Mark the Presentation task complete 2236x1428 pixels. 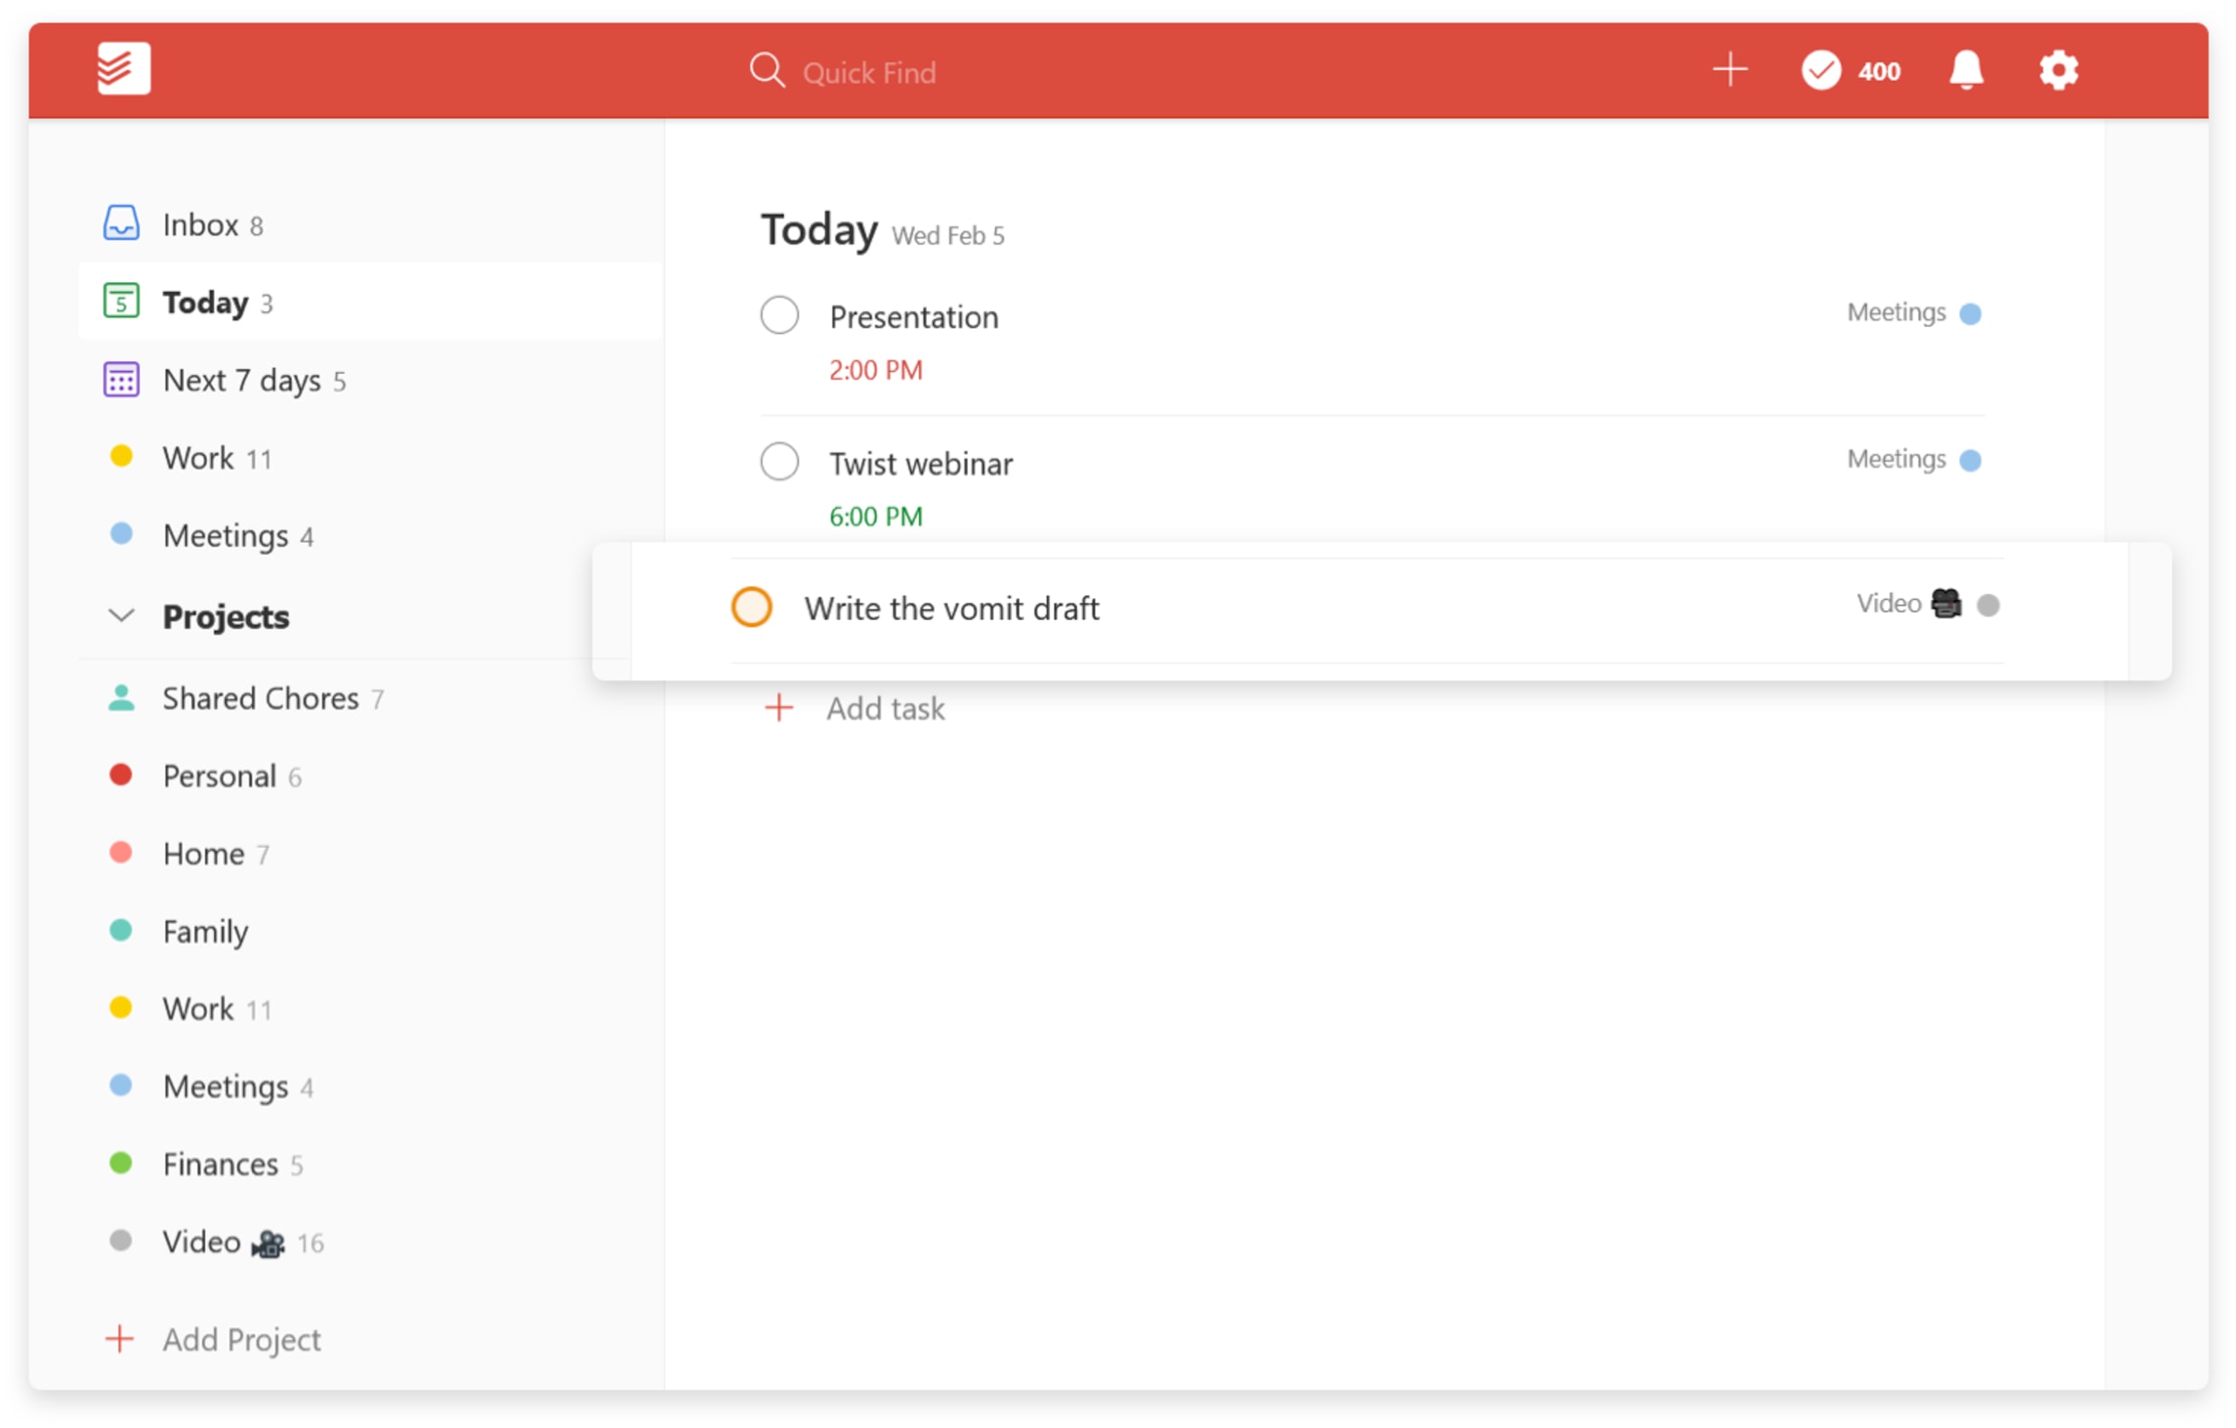coord(779,314)
